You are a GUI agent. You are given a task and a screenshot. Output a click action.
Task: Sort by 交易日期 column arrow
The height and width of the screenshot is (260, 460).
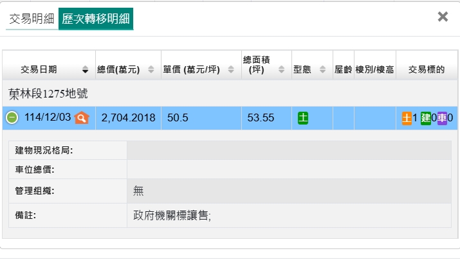pos(85,70)
